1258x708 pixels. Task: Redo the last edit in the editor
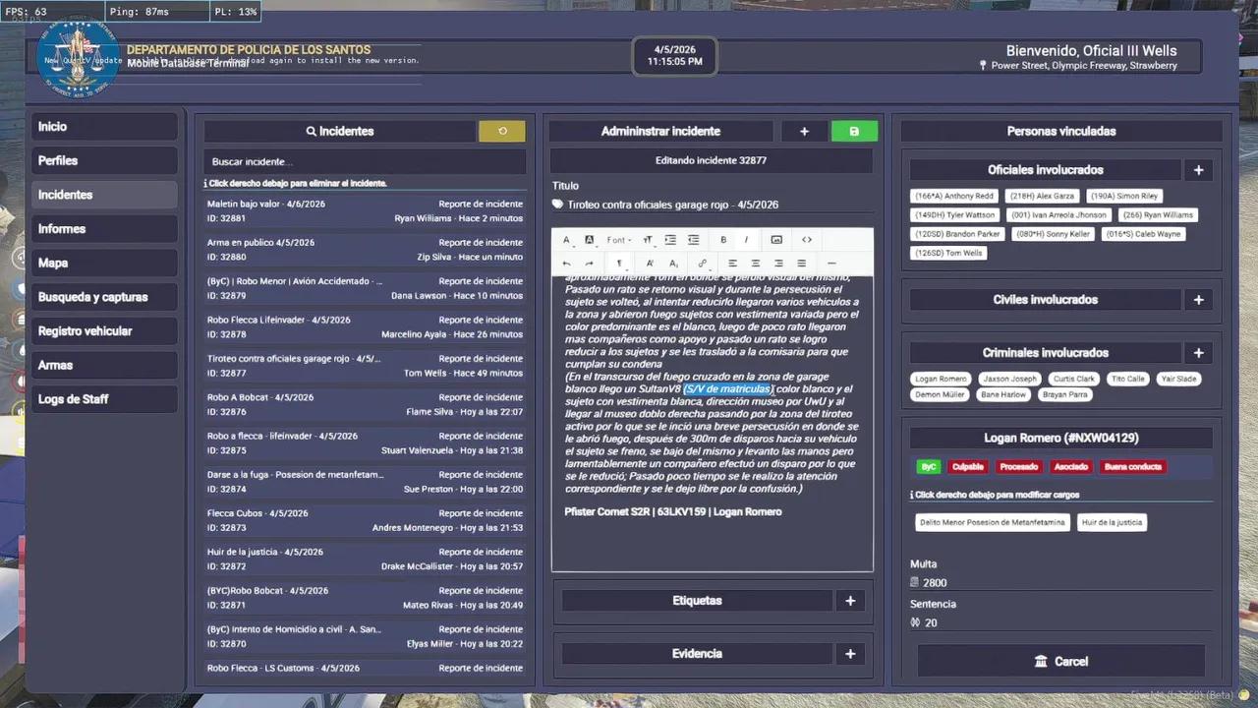589,264
